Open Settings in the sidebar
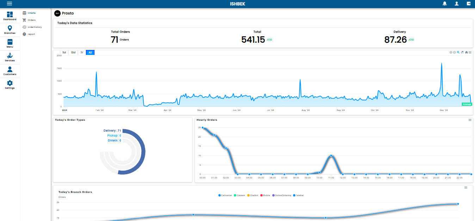 [10, 85]
